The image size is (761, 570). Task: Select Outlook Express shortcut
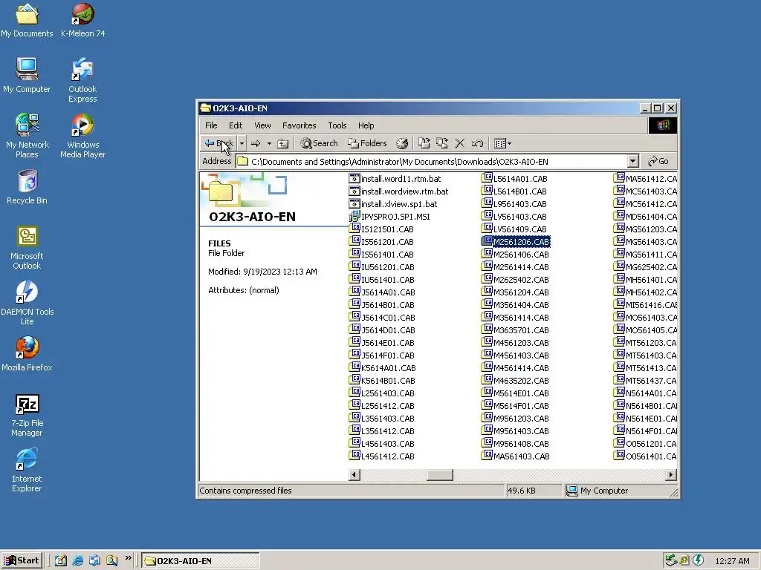coord(82,80)
